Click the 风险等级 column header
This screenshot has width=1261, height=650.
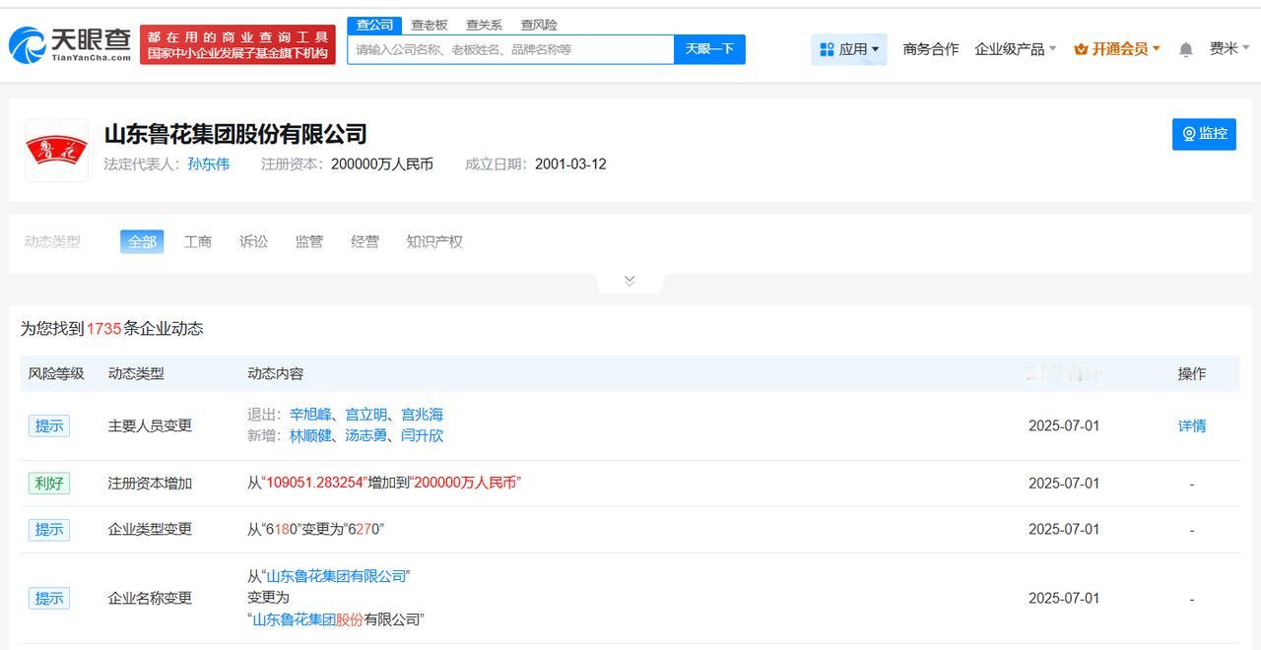tap(56, 374)
